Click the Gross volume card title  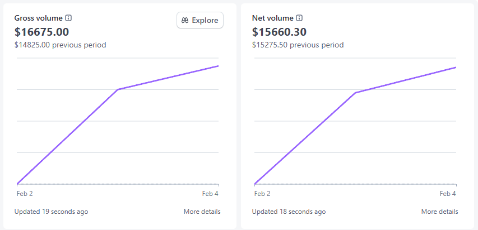click(39, 18)
